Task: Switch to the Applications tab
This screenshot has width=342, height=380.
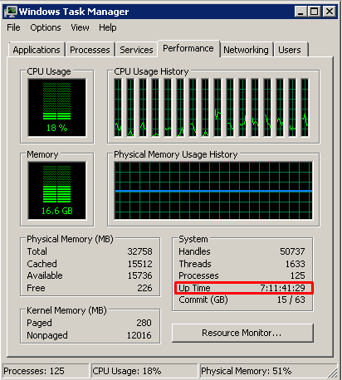Action: coord(37,50)
